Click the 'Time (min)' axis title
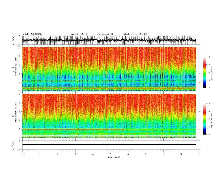224x173 pixels. click(113, 157)
